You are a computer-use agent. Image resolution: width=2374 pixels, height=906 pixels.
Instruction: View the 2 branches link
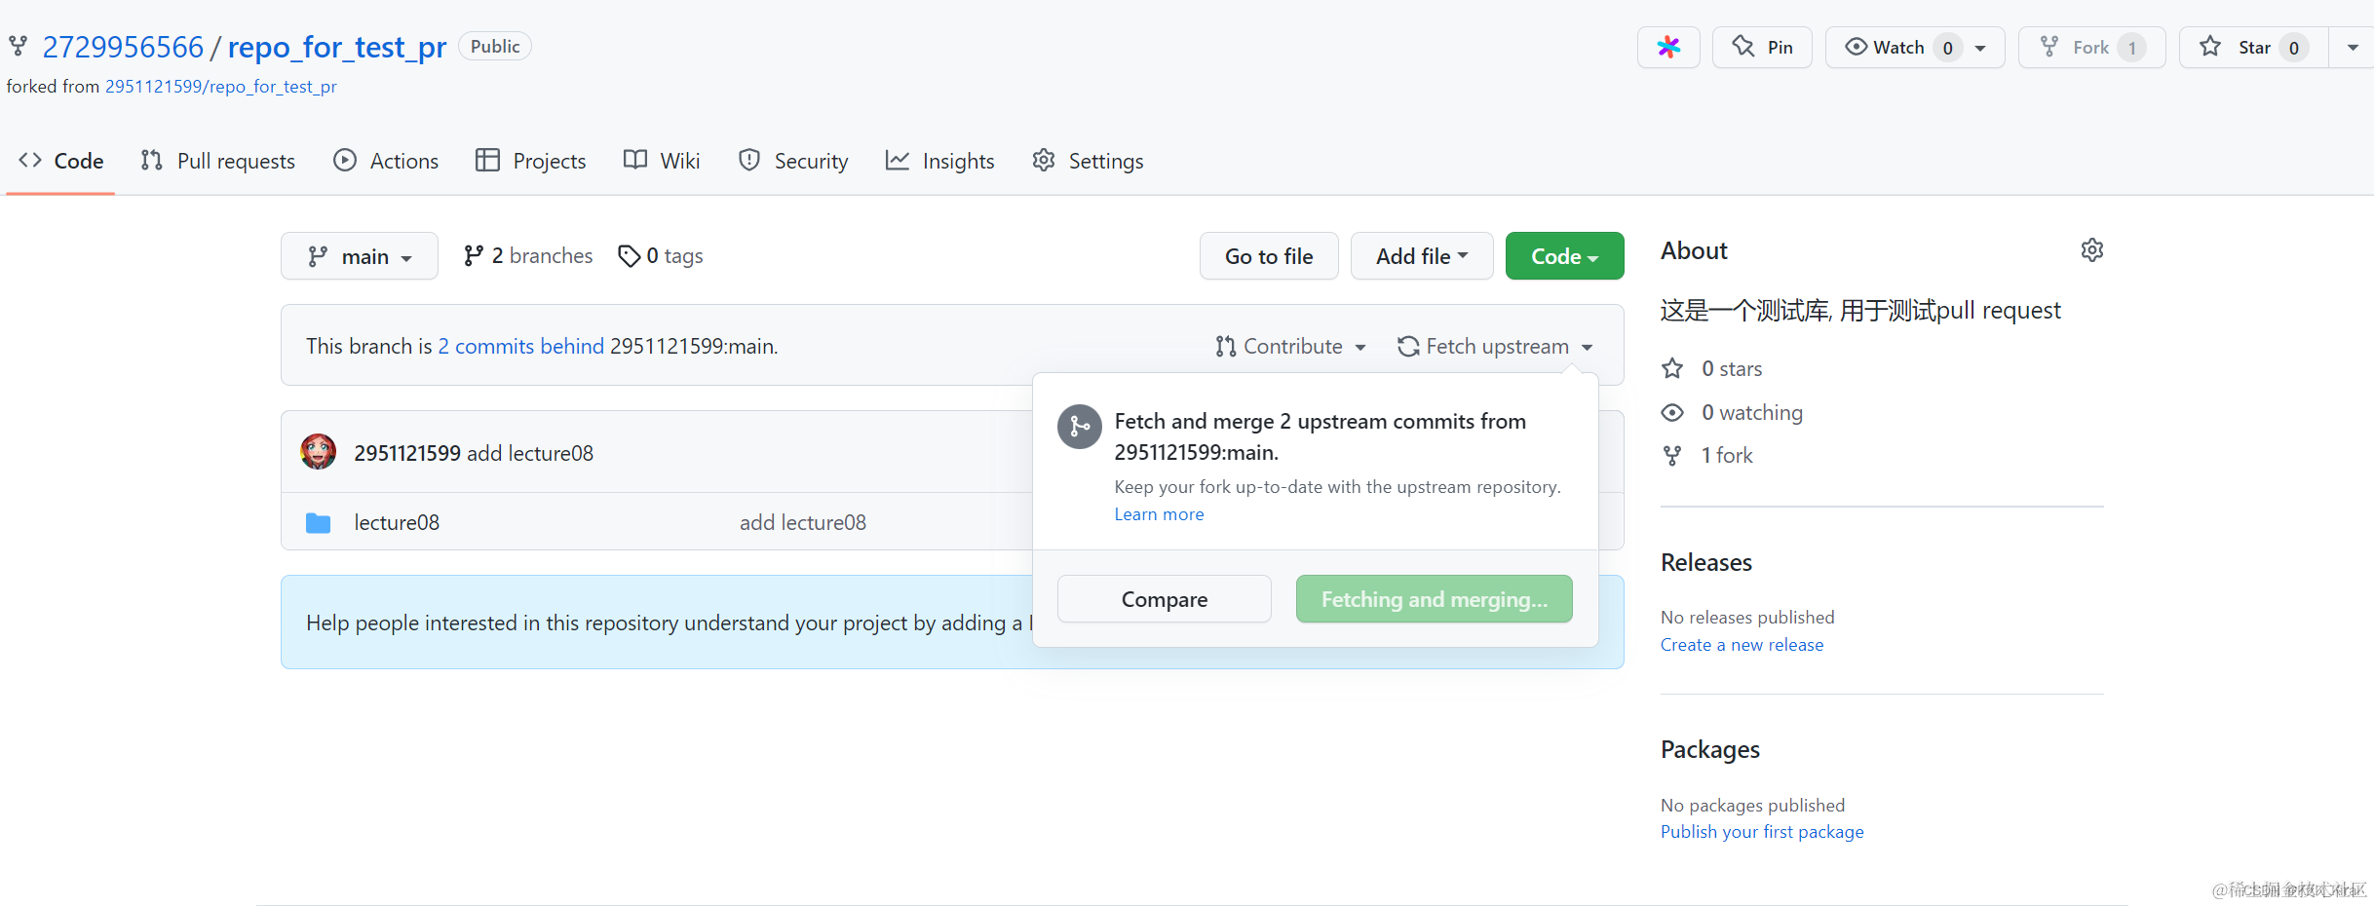coord(528,256)
